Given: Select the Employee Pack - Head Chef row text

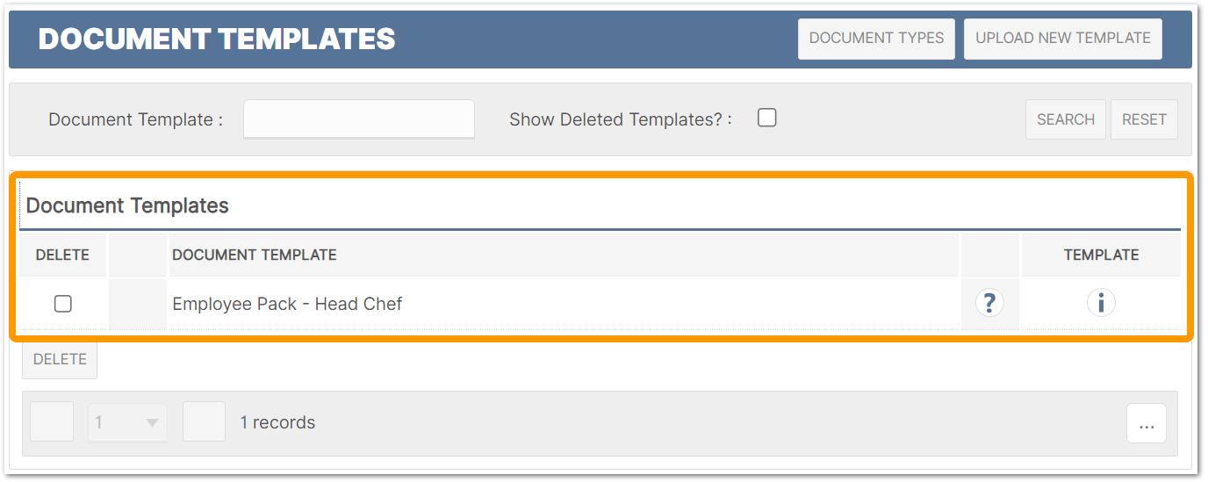Looking at the screenshot, I should [x=287, y=304].
